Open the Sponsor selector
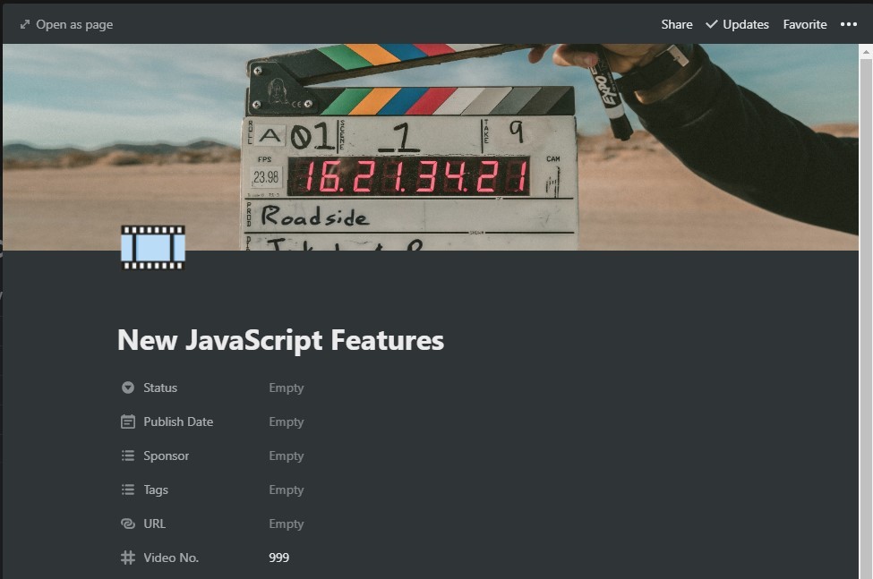 286,456
